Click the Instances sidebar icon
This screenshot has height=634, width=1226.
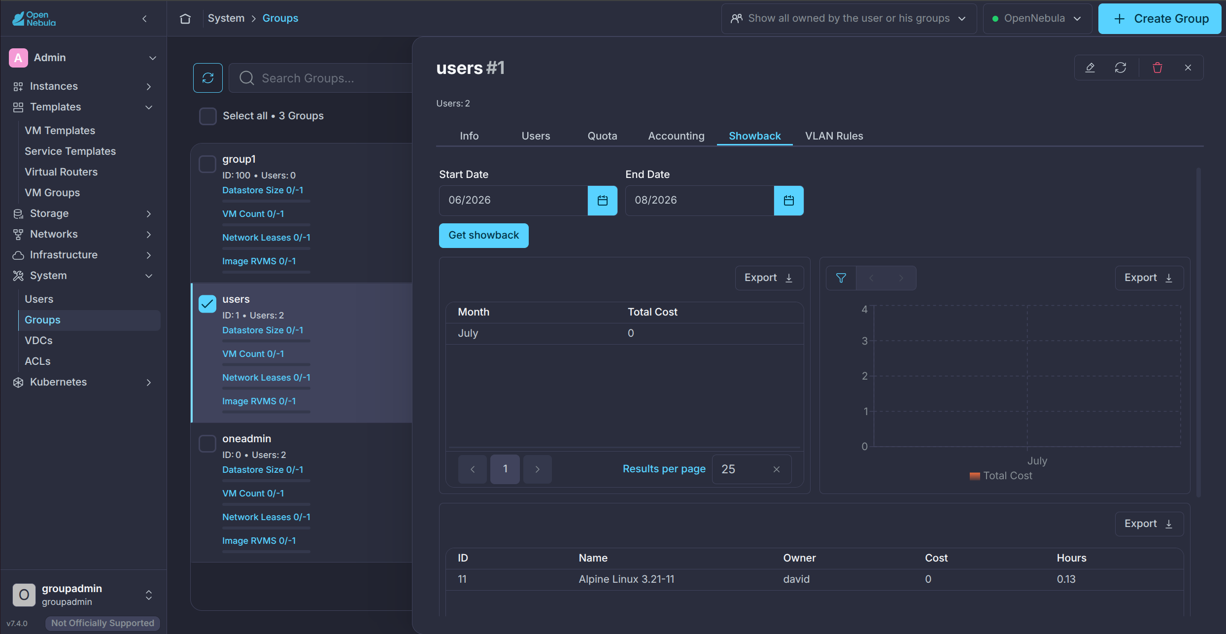point(18,86)
